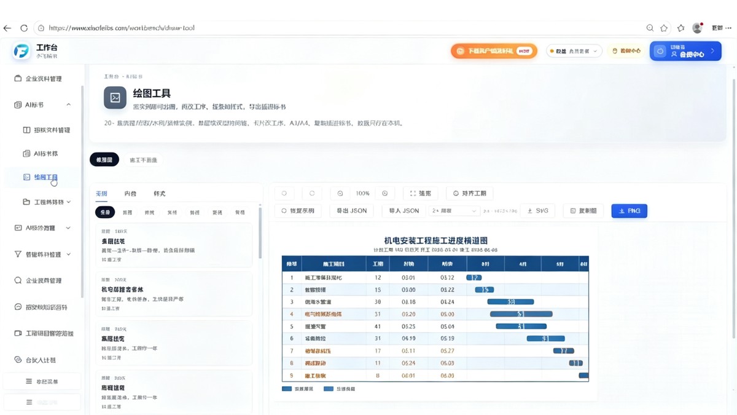Select the last category filter pill

pyautogui.click(x=240, y=212)
